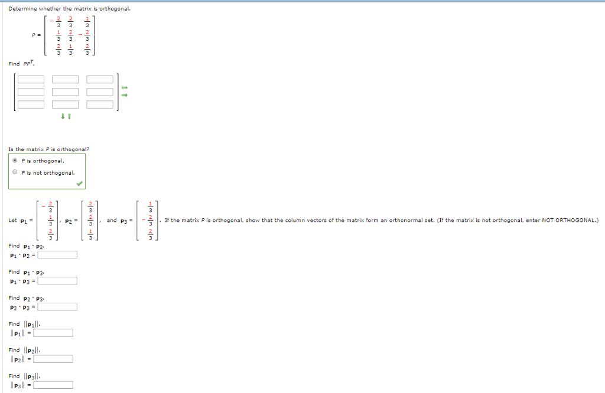Click the p2 · p3 answer field
605x393 pixels.
pyautogui.click(x=58, y=306)
